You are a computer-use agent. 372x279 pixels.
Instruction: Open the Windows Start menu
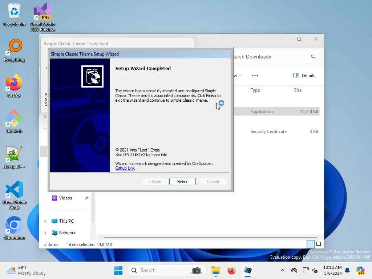[x=118, y=270]
